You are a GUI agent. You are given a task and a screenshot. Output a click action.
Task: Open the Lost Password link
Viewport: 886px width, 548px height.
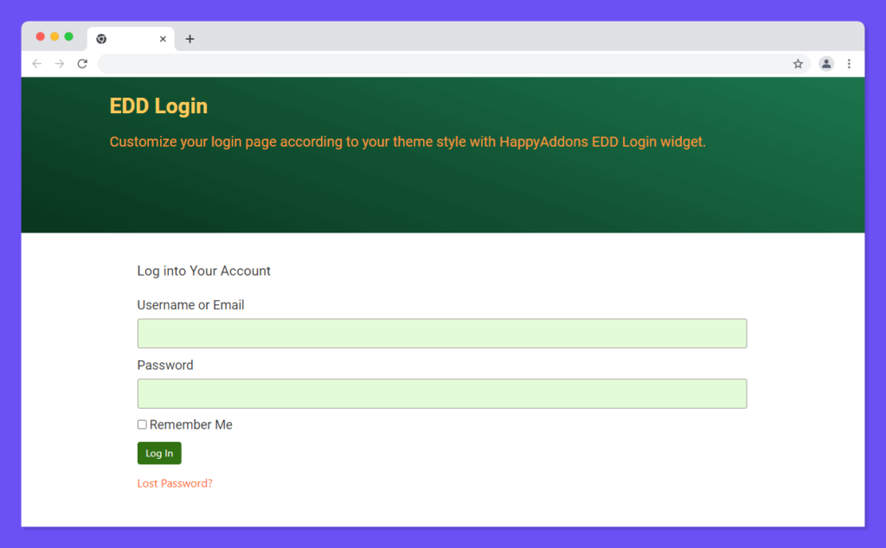click(x=175, y=483)
